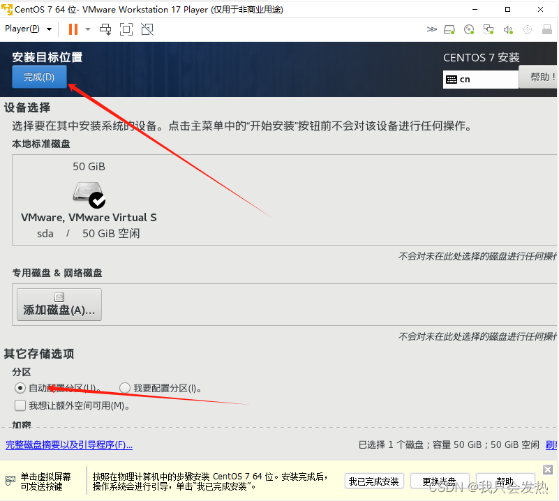Click the double-chevron expand devices icon
This screenshot has height=501, width=559.
click(432, 29)
